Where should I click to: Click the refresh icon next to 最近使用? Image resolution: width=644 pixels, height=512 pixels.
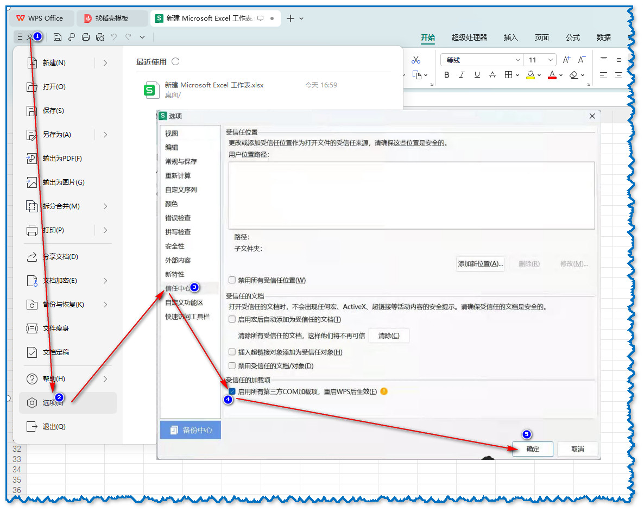(x=175, y=61)
